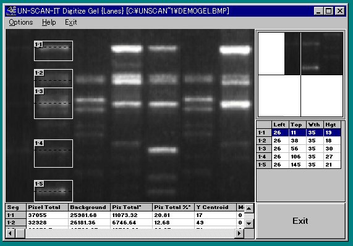The height and width of the screenshot is (246, 353).
Task: Select segment box labeled 1-1 on gel
Action: (53, 51)
